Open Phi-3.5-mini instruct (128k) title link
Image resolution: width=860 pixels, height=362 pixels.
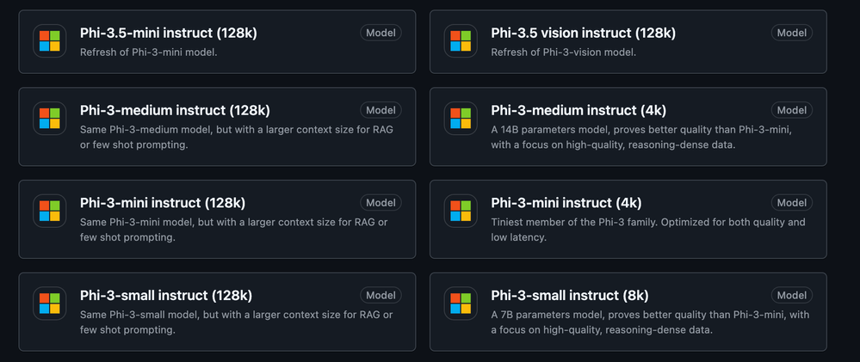point(168,33)
